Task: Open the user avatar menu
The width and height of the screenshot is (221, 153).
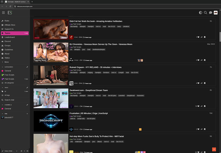Action: (x=216, y=13)
